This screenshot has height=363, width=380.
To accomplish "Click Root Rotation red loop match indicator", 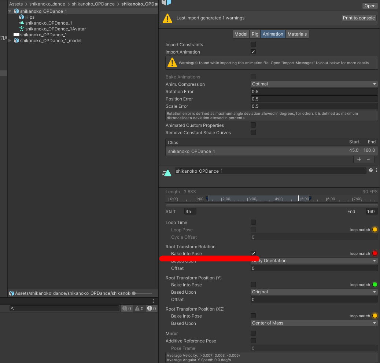I will [x=375, y=253].
